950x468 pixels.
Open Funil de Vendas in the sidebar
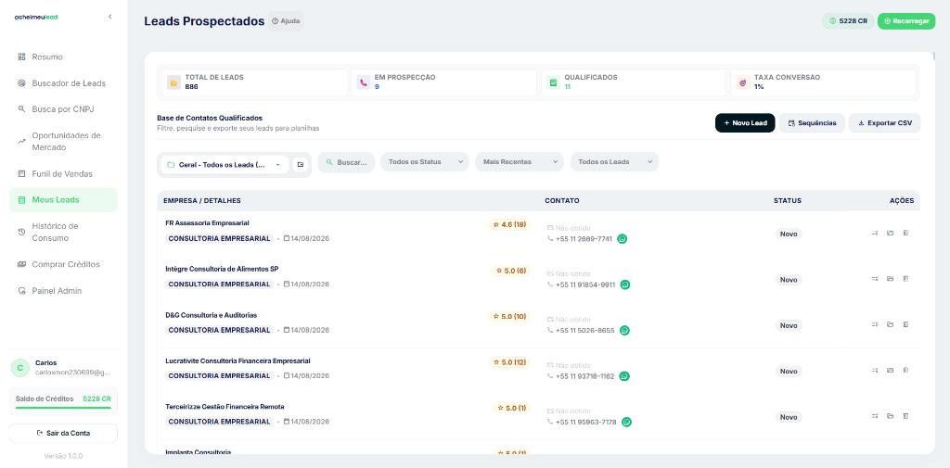point(63,173)
